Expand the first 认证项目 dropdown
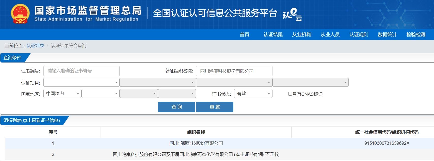 82,82
